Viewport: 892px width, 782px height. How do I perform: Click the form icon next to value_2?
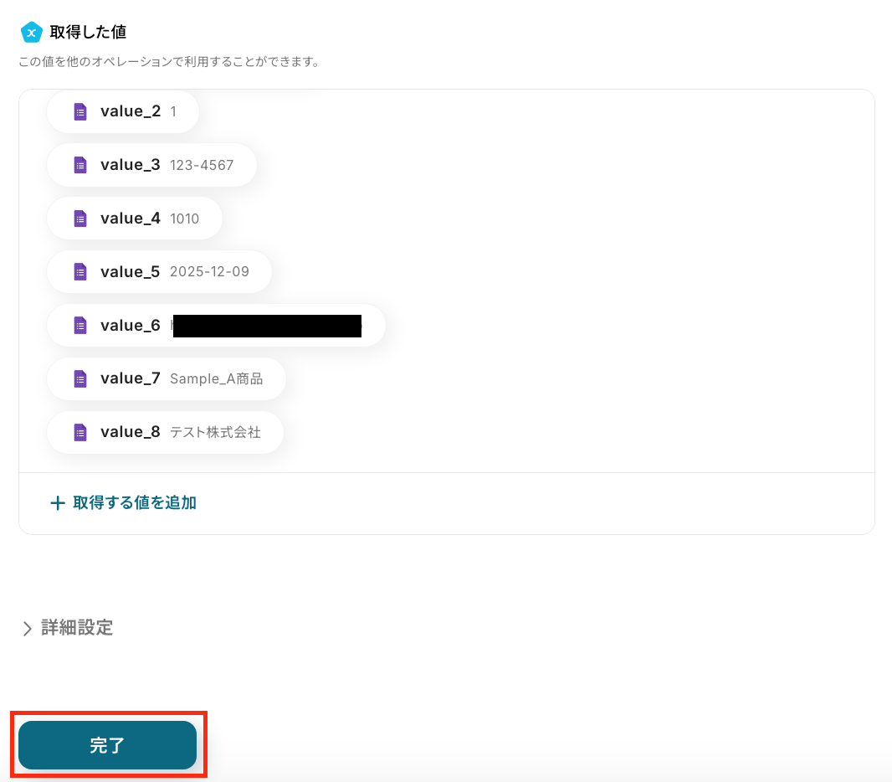(80, 111)
